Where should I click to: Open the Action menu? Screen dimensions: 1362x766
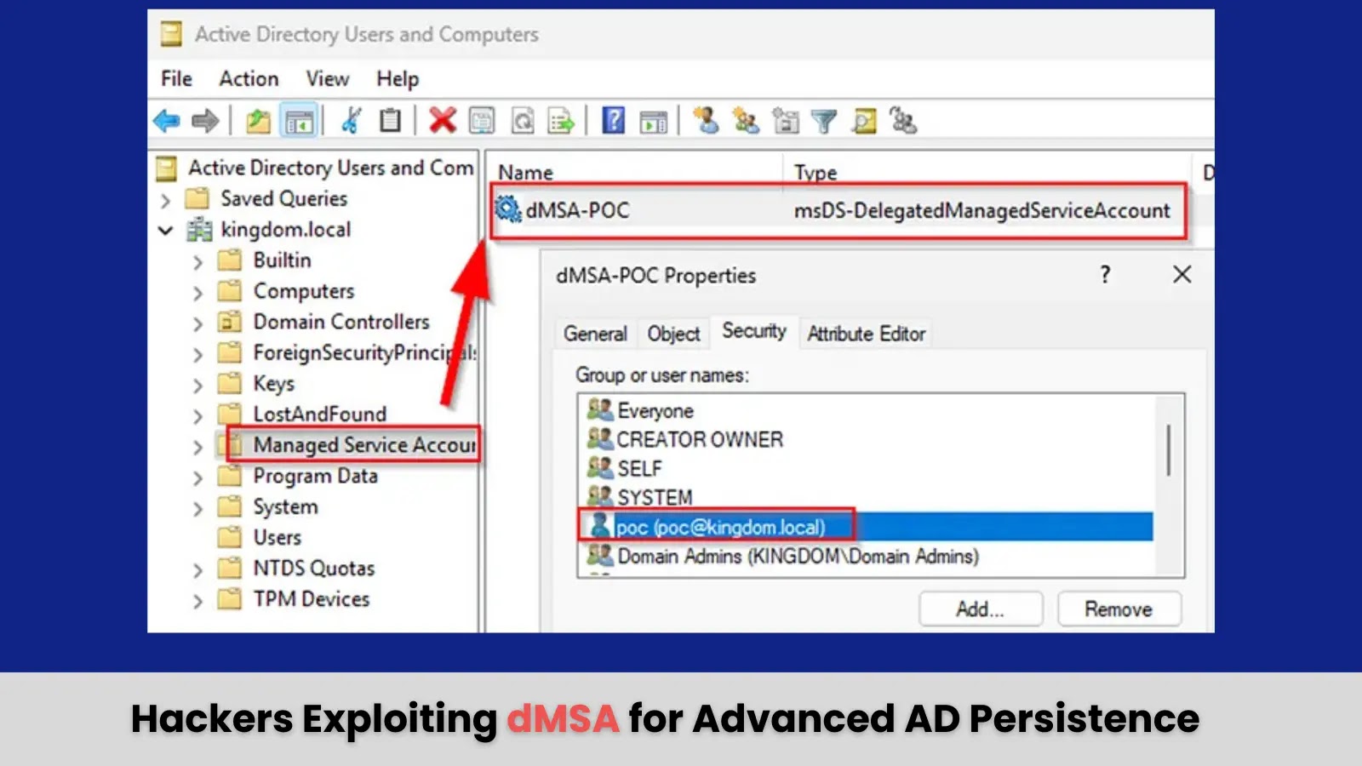click(248, 78)
